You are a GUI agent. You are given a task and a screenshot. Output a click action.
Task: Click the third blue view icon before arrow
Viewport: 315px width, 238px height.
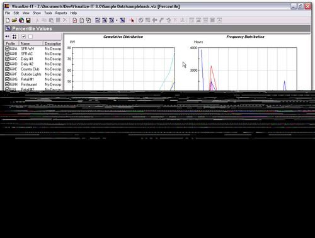pyautogui.click(x=112, y=20)
